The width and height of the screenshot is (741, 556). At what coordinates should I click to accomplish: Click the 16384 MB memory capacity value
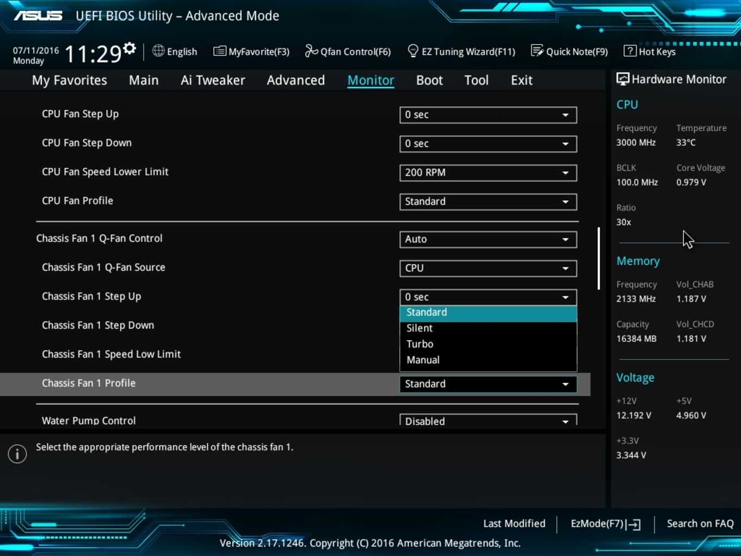tap(636, 339)
